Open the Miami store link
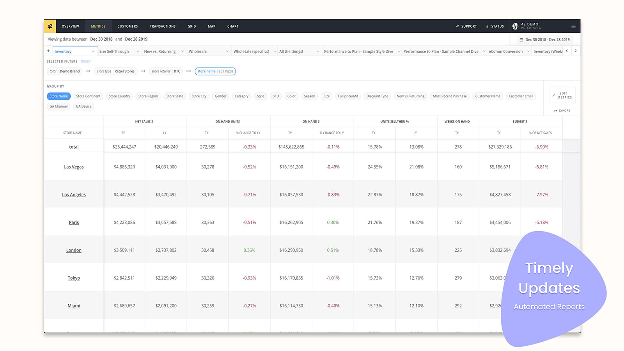The height and width of the screenshot is (351, 624). point(74,306)
